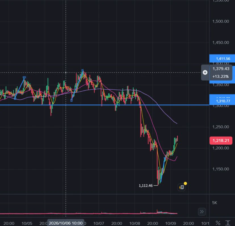Click the red 1,218.21 current price tag

[x=221, y=141]
